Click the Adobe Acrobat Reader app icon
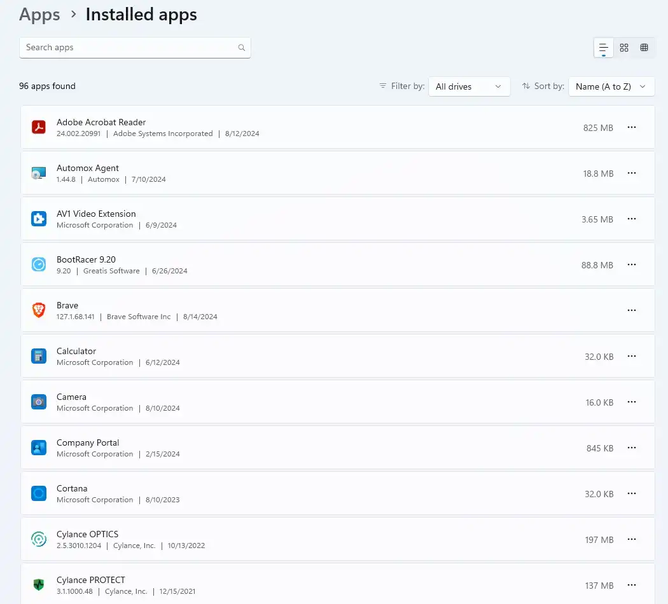The image size is (668, 604). (39, 127)
